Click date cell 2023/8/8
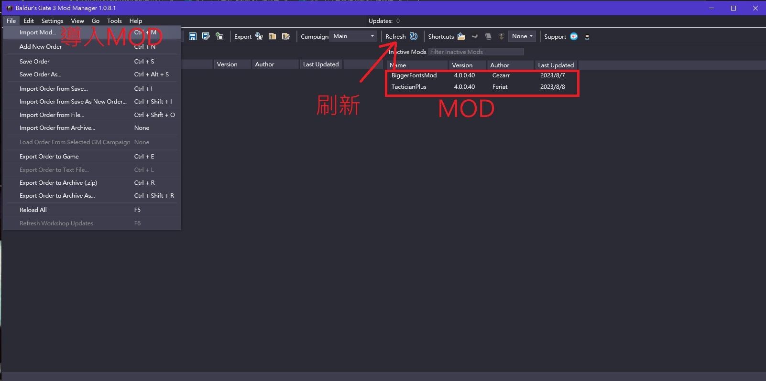Image resolution: width=766 pixels, height=381 pixels. [x=552, y=87]
